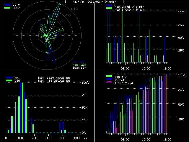Click the 25% axis label on the cumulative score chart
This screenshot has width=189, height=142.
coord(181,120)
